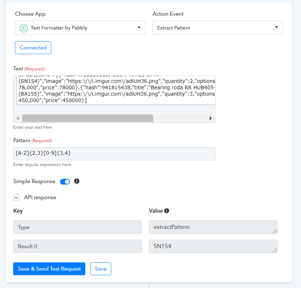The image size is (301, 288).
Task: Click the Pattern regular expression field
Action: [114, 154]
